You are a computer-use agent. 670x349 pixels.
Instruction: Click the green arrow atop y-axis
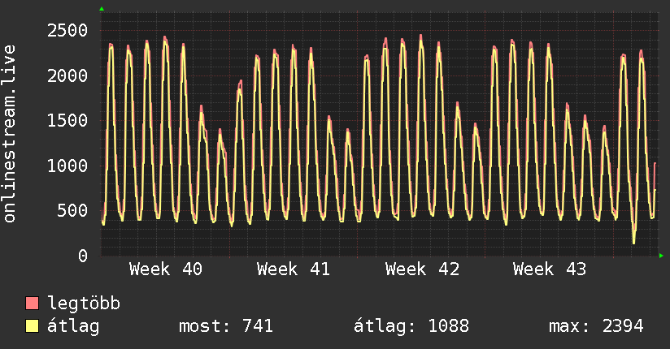(102, 9)
